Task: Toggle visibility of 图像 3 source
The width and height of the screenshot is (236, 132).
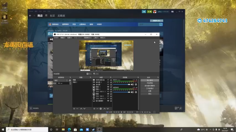Action: tap(108, 87)
